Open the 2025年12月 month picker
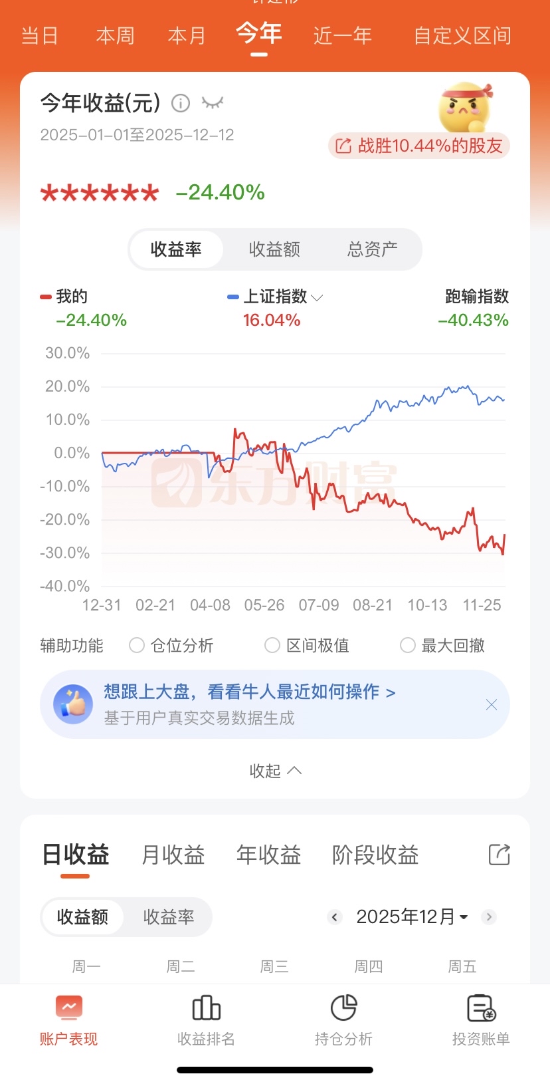Image resolution: width=550 pixels, height=1084 pixels. pos(412,917)
